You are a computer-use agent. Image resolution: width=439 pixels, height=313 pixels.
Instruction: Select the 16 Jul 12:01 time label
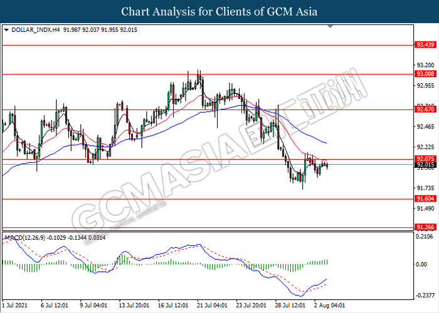[172, 306]
